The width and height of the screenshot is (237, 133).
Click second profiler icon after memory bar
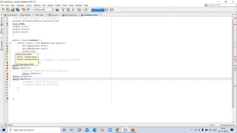(x=112, y=10)
